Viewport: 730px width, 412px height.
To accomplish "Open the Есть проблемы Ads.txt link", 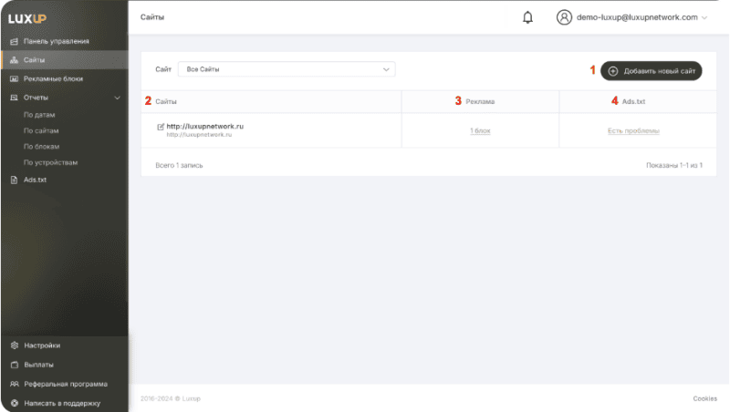I will (x=633, y=131).
